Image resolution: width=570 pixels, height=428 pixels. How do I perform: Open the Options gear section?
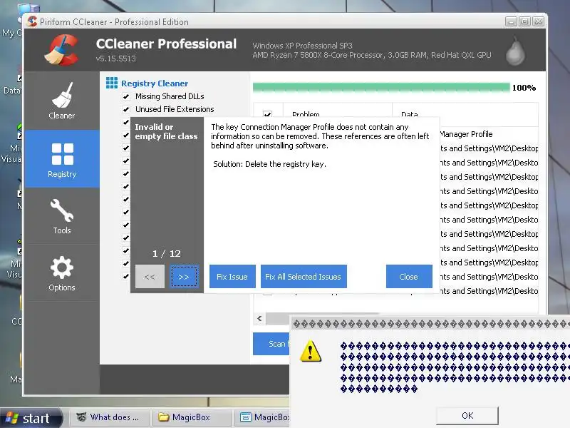click(x=62, y=273)
